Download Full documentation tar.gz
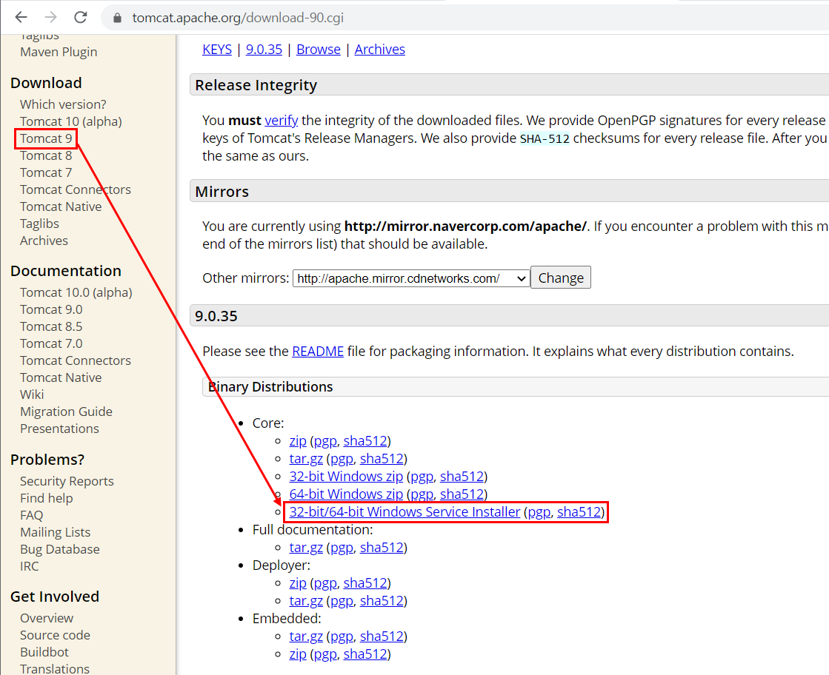The width and height of the screenshot is (829, 675). point(306,548)
